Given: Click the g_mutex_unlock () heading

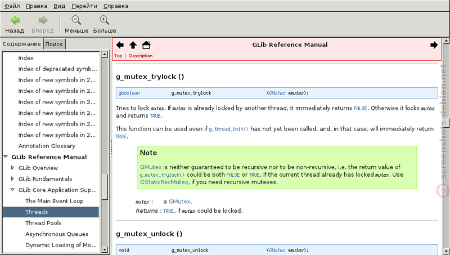Looking at the screenshot, I should tap(149, 234).
